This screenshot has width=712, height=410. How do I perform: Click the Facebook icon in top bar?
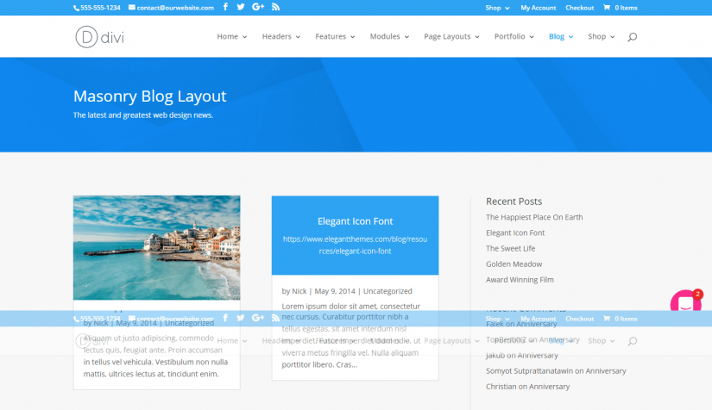pos(225,7)
